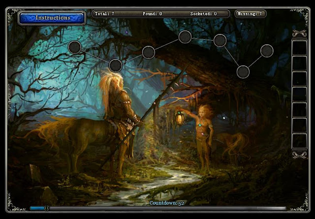
Task: Select the bottom inventory slot in the right panel
Action: click(299, 141)
